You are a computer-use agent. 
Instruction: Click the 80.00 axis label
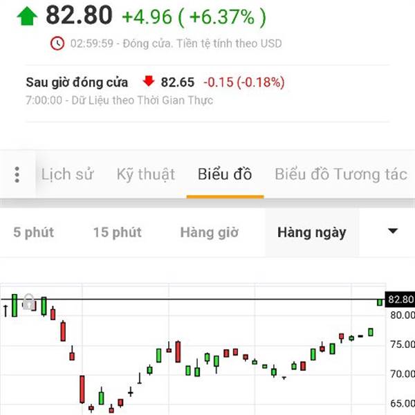[403, 315]
